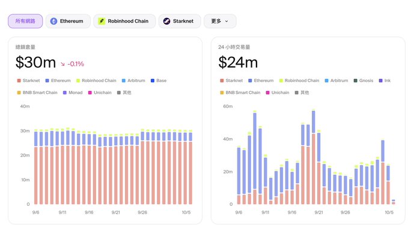Click the $30m total value figure
408x228 pixels.
point(35,62)
